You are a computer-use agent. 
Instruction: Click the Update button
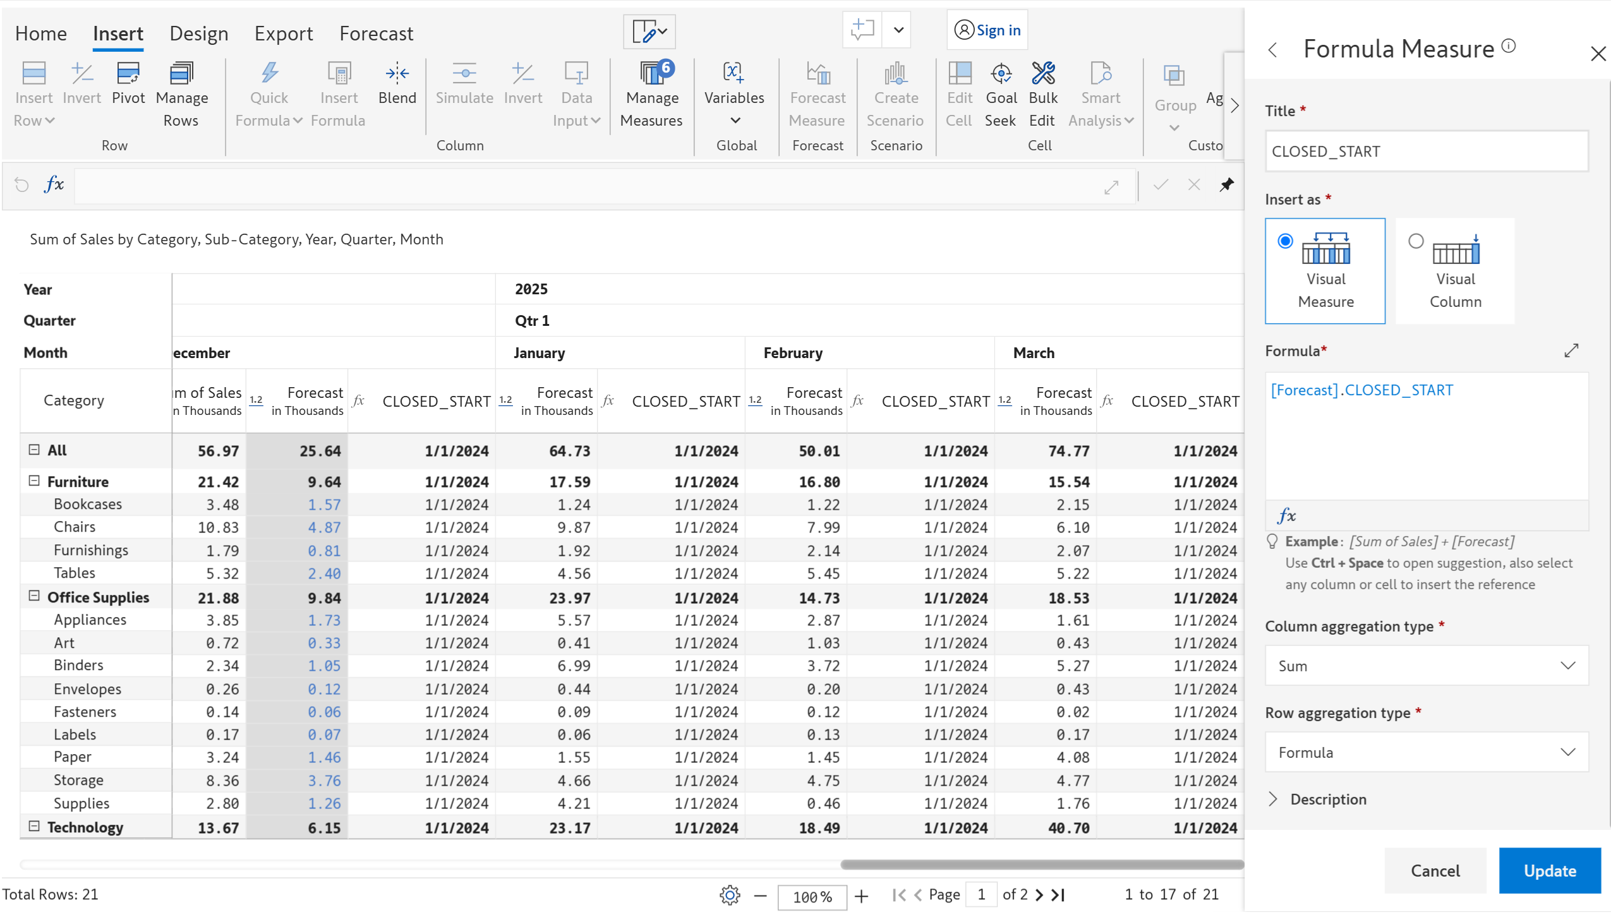click(1549, 871)
